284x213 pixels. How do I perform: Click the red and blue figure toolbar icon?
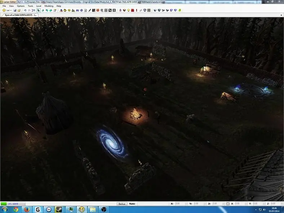click(61, 10)
